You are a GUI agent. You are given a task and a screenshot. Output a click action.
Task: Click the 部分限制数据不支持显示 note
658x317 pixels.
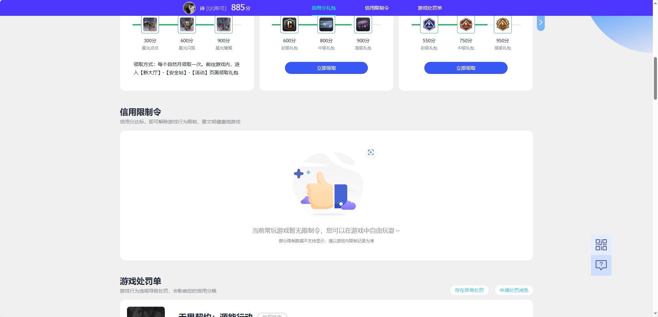coord(326,241)
